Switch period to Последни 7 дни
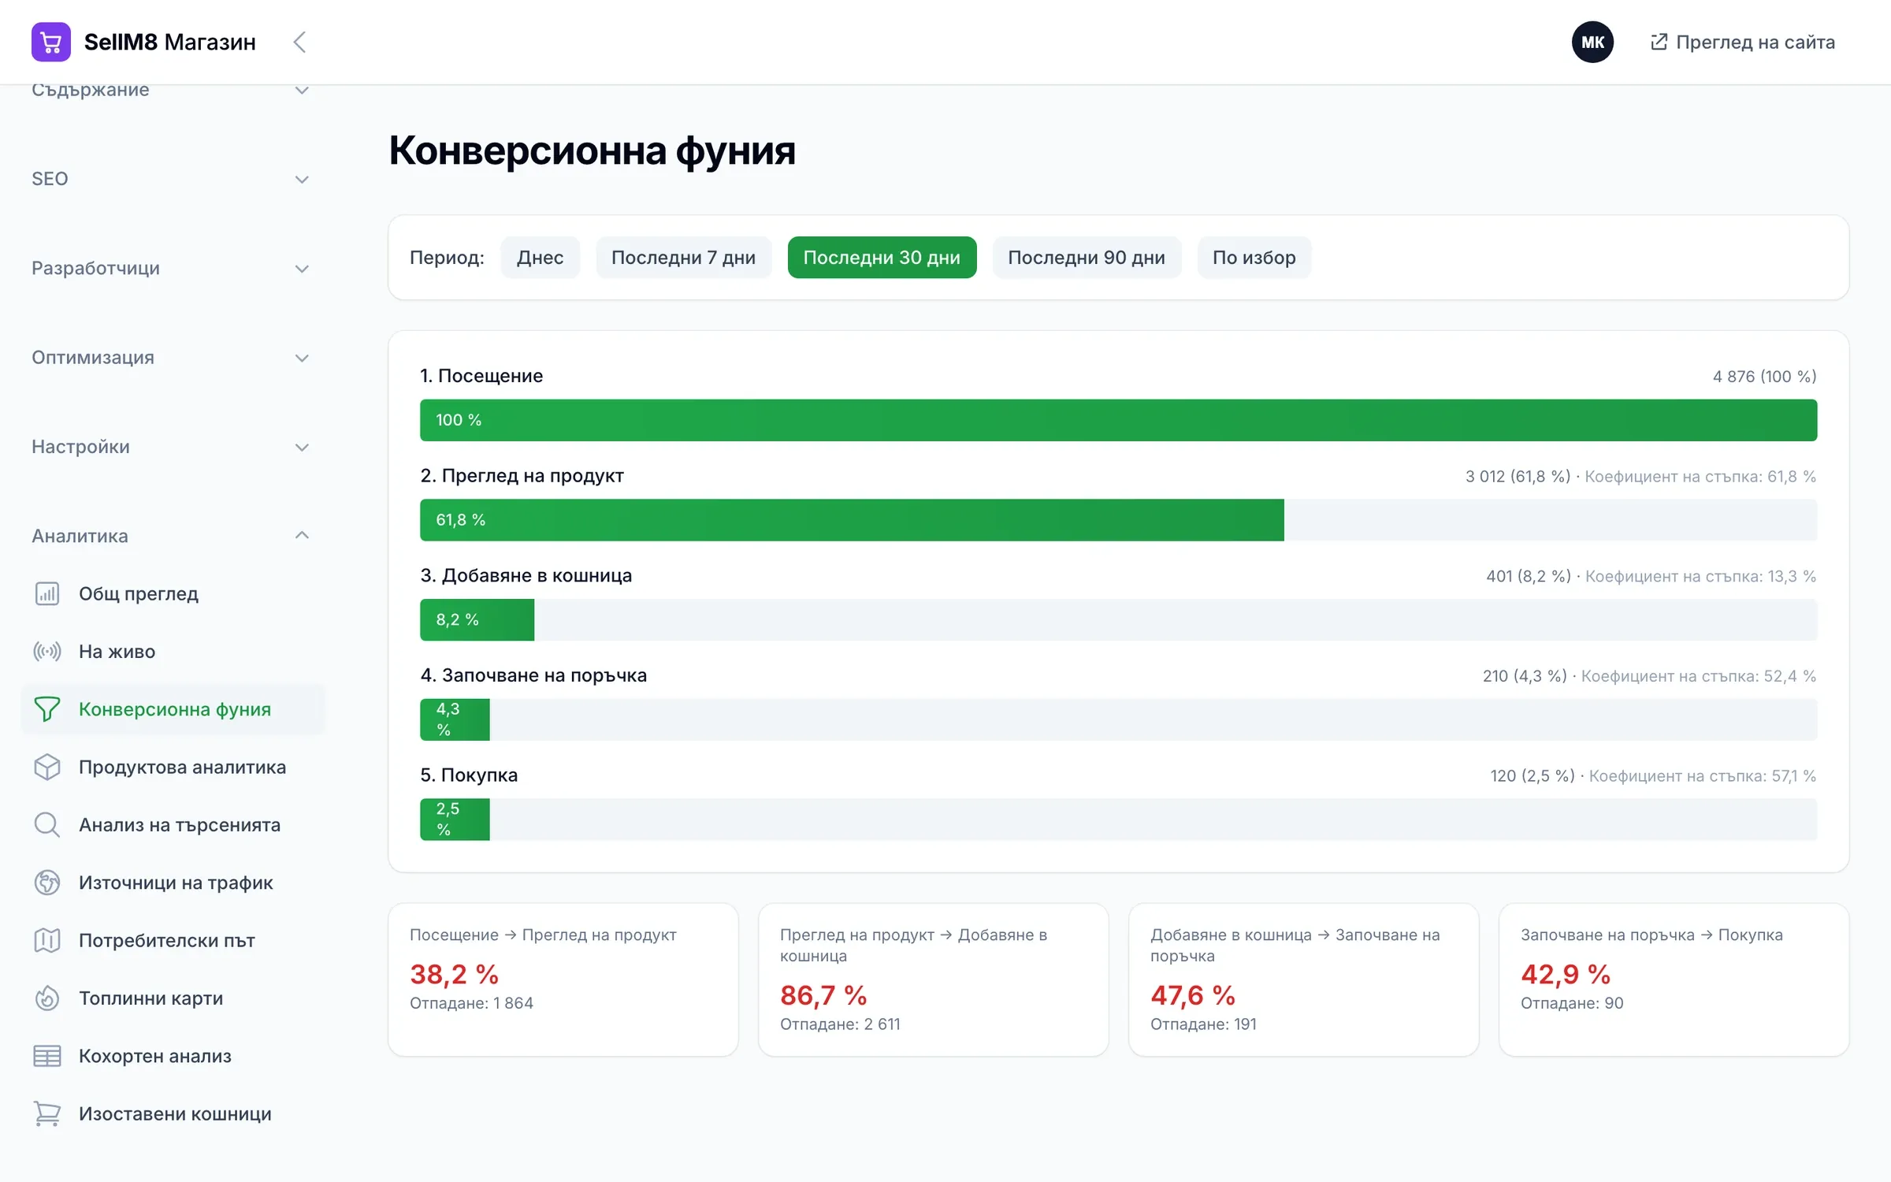The image size is (1891, 1182). 683,258
